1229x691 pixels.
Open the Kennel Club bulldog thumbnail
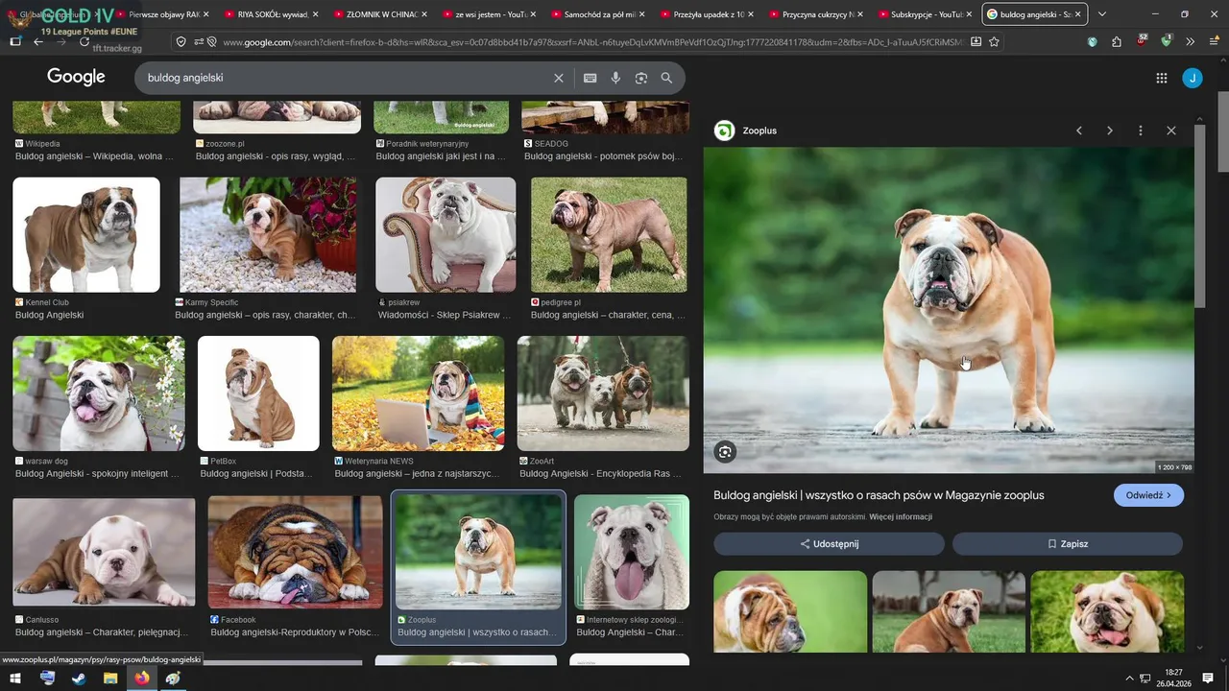(x=86, y=235)
